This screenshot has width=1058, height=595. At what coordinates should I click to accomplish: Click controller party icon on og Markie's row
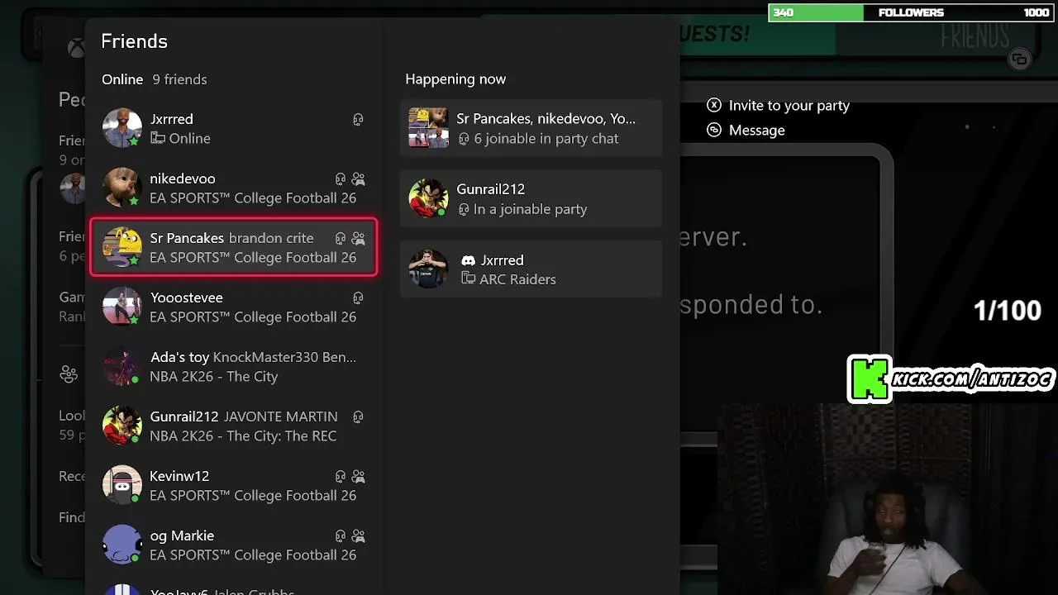tap(358, 536)
